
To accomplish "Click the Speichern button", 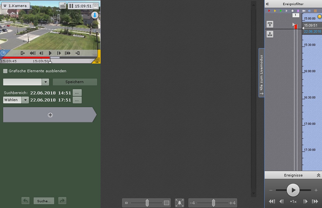I will 75,82.
